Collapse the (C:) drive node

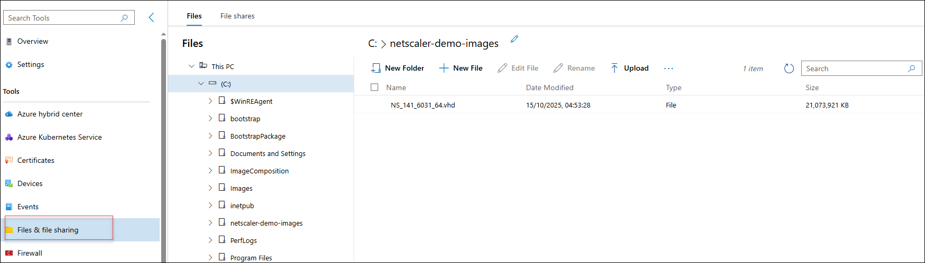(x=201, y=83)
